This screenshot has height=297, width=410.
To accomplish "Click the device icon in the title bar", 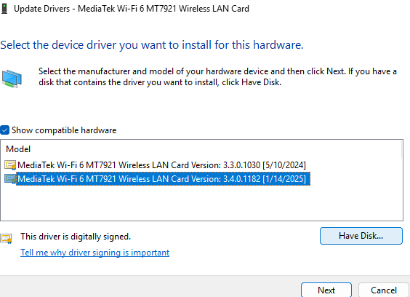I will (4, 9).
